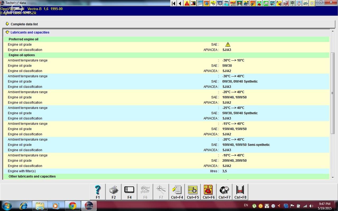338x211 pixels.
Task: Open Google Chrome from the taskbar
Action: 73,206
